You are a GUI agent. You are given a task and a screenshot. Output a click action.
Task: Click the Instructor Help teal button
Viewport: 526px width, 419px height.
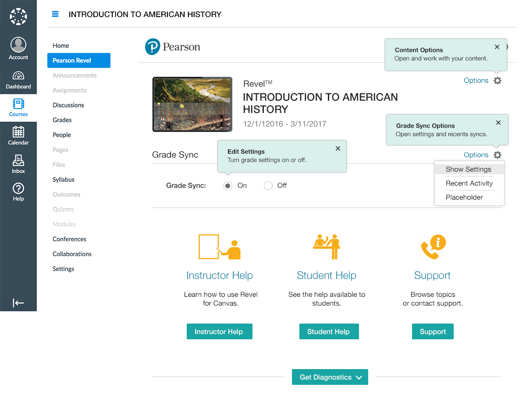pyautogui.click(x=220, y=331)
